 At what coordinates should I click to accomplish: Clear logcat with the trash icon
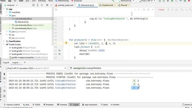tap(4, 74)
